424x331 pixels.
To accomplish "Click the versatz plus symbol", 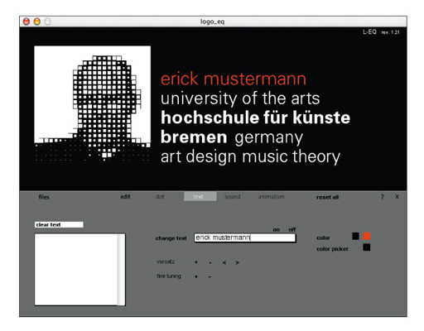I will tap(196, 262).
